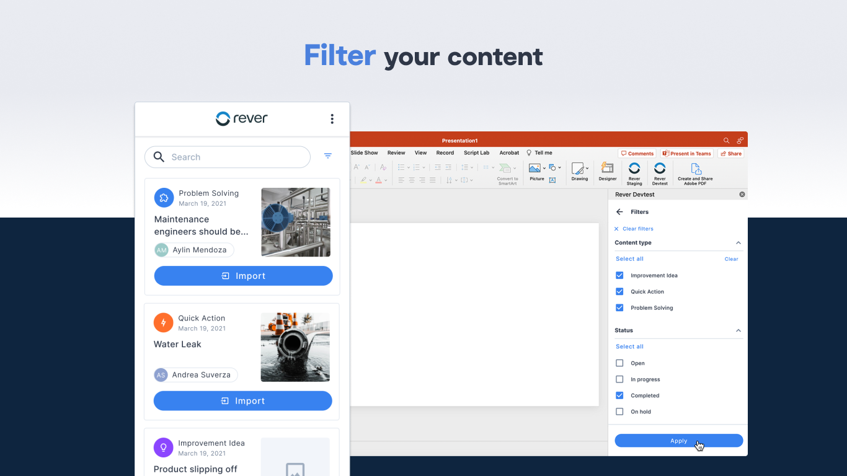Click the blue Problem Solving puzzle icon
Image resolution: width=847 pixels, height=476 pixels.
[x=164, y=198]
